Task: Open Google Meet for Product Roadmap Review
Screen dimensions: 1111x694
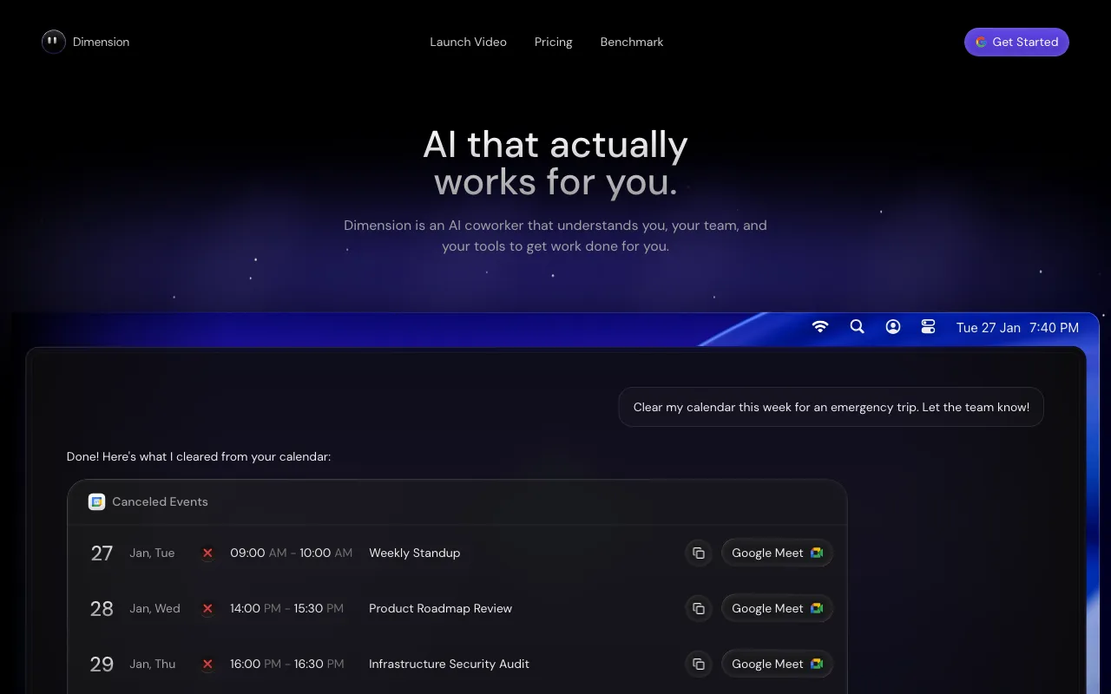Action: coord(777,608)
